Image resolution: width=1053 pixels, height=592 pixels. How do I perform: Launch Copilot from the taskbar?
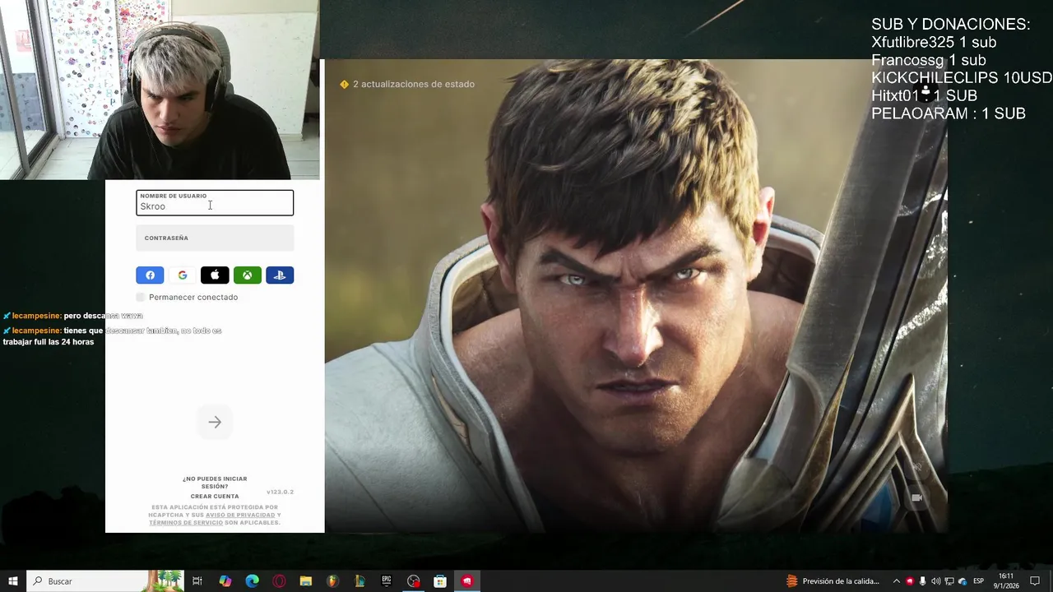[225, 581]
